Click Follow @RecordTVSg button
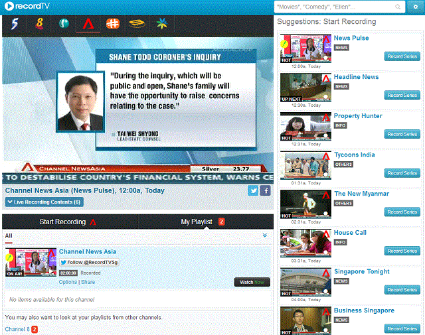The height and width of the screenshot is (335, 425). [x=89, y=262]
